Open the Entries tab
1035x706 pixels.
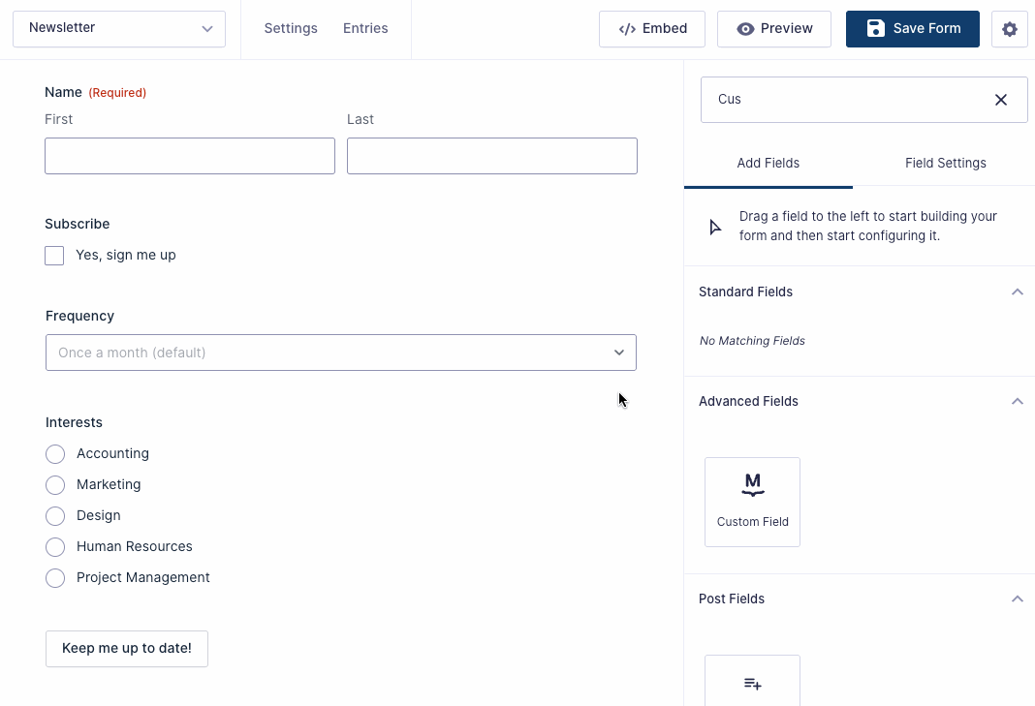[x=365, y=28]
